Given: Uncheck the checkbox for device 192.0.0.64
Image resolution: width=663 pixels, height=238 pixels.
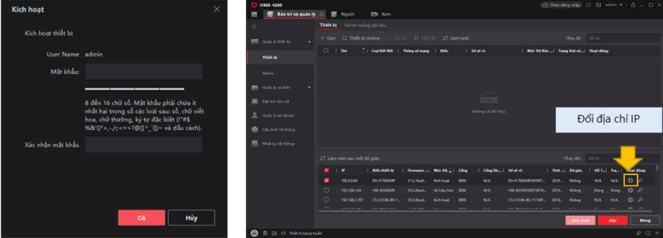Looking at the screenshot, I should click(327, 180).
